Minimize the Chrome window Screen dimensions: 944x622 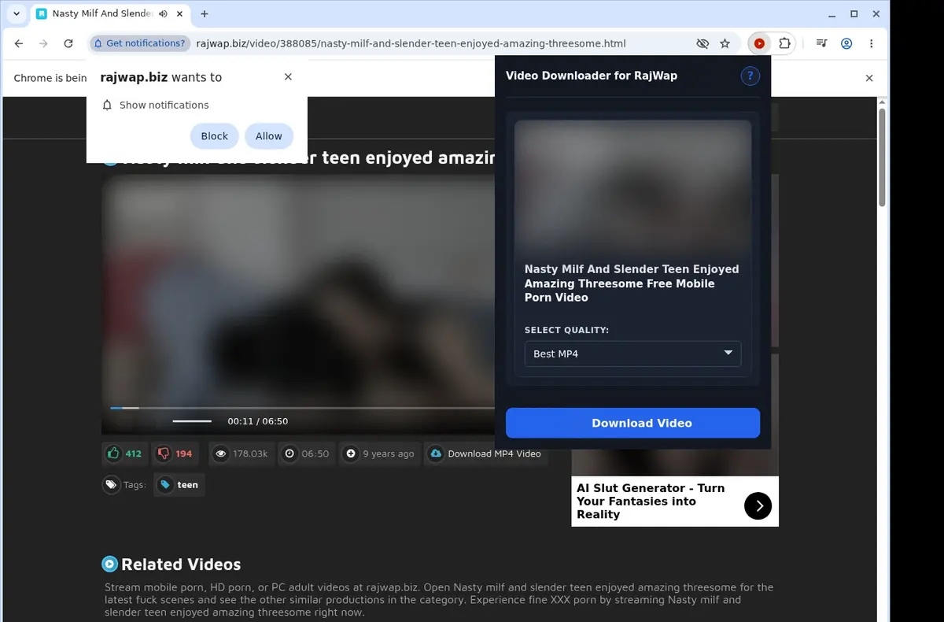832,13
